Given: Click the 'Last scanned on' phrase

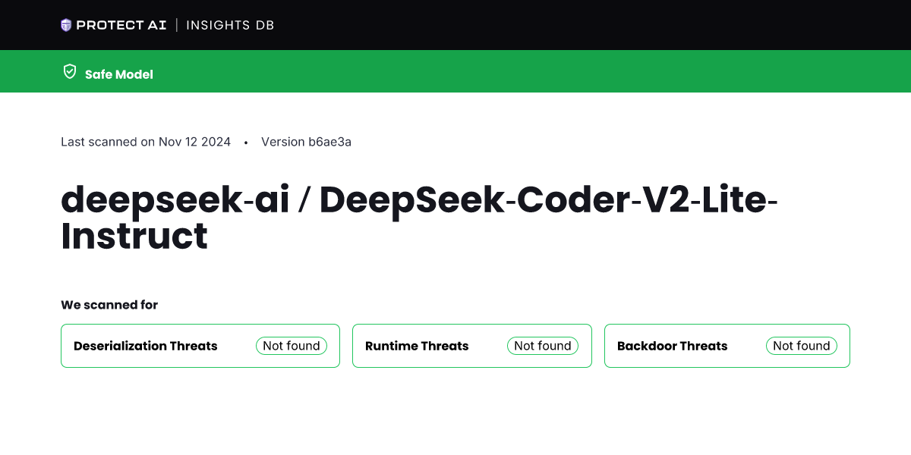Looking at the screenshot, I should click(x=108, y=142).
